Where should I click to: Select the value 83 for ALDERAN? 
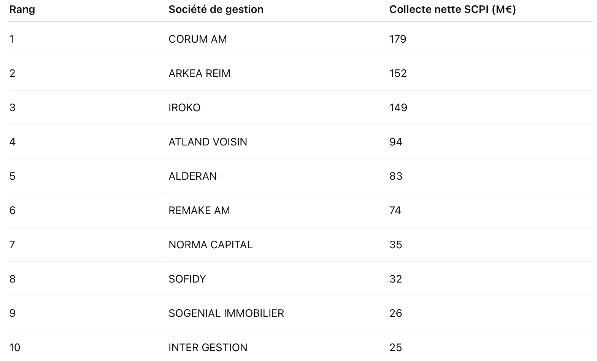(x=396, y=176)
